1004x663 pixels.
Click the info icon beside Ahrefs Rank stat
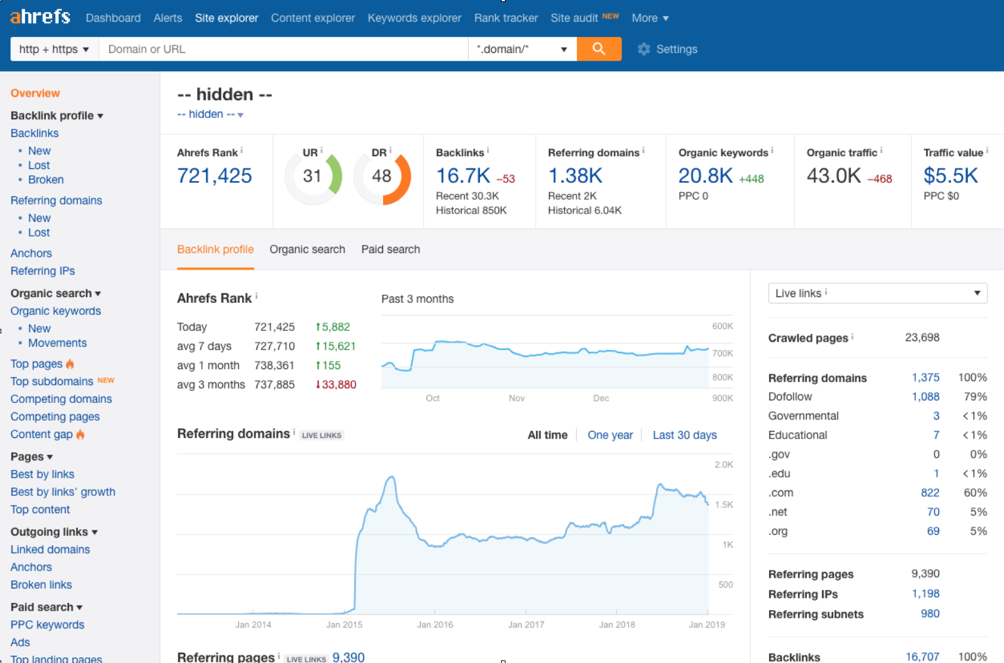pos(241,151)
